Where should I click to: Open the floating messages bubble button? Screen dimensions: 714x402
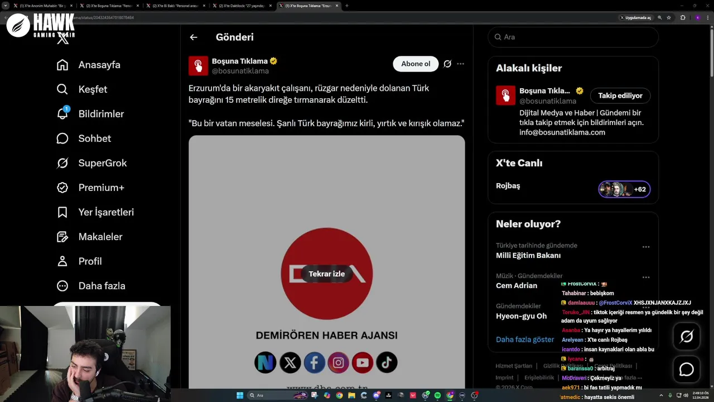click(687, 370)
